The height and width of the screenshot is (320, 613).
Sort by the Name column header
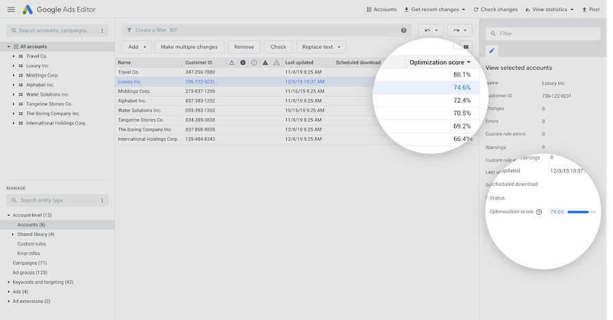[x=149, y=62]
